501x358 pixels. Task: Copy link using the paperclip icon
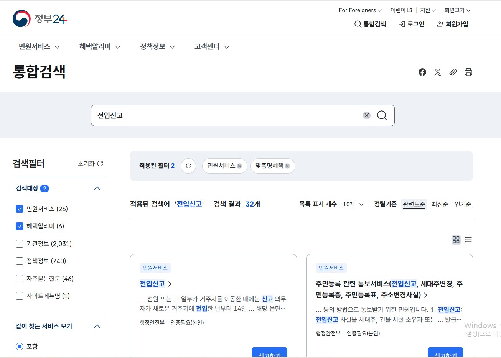tap(453, 72)
